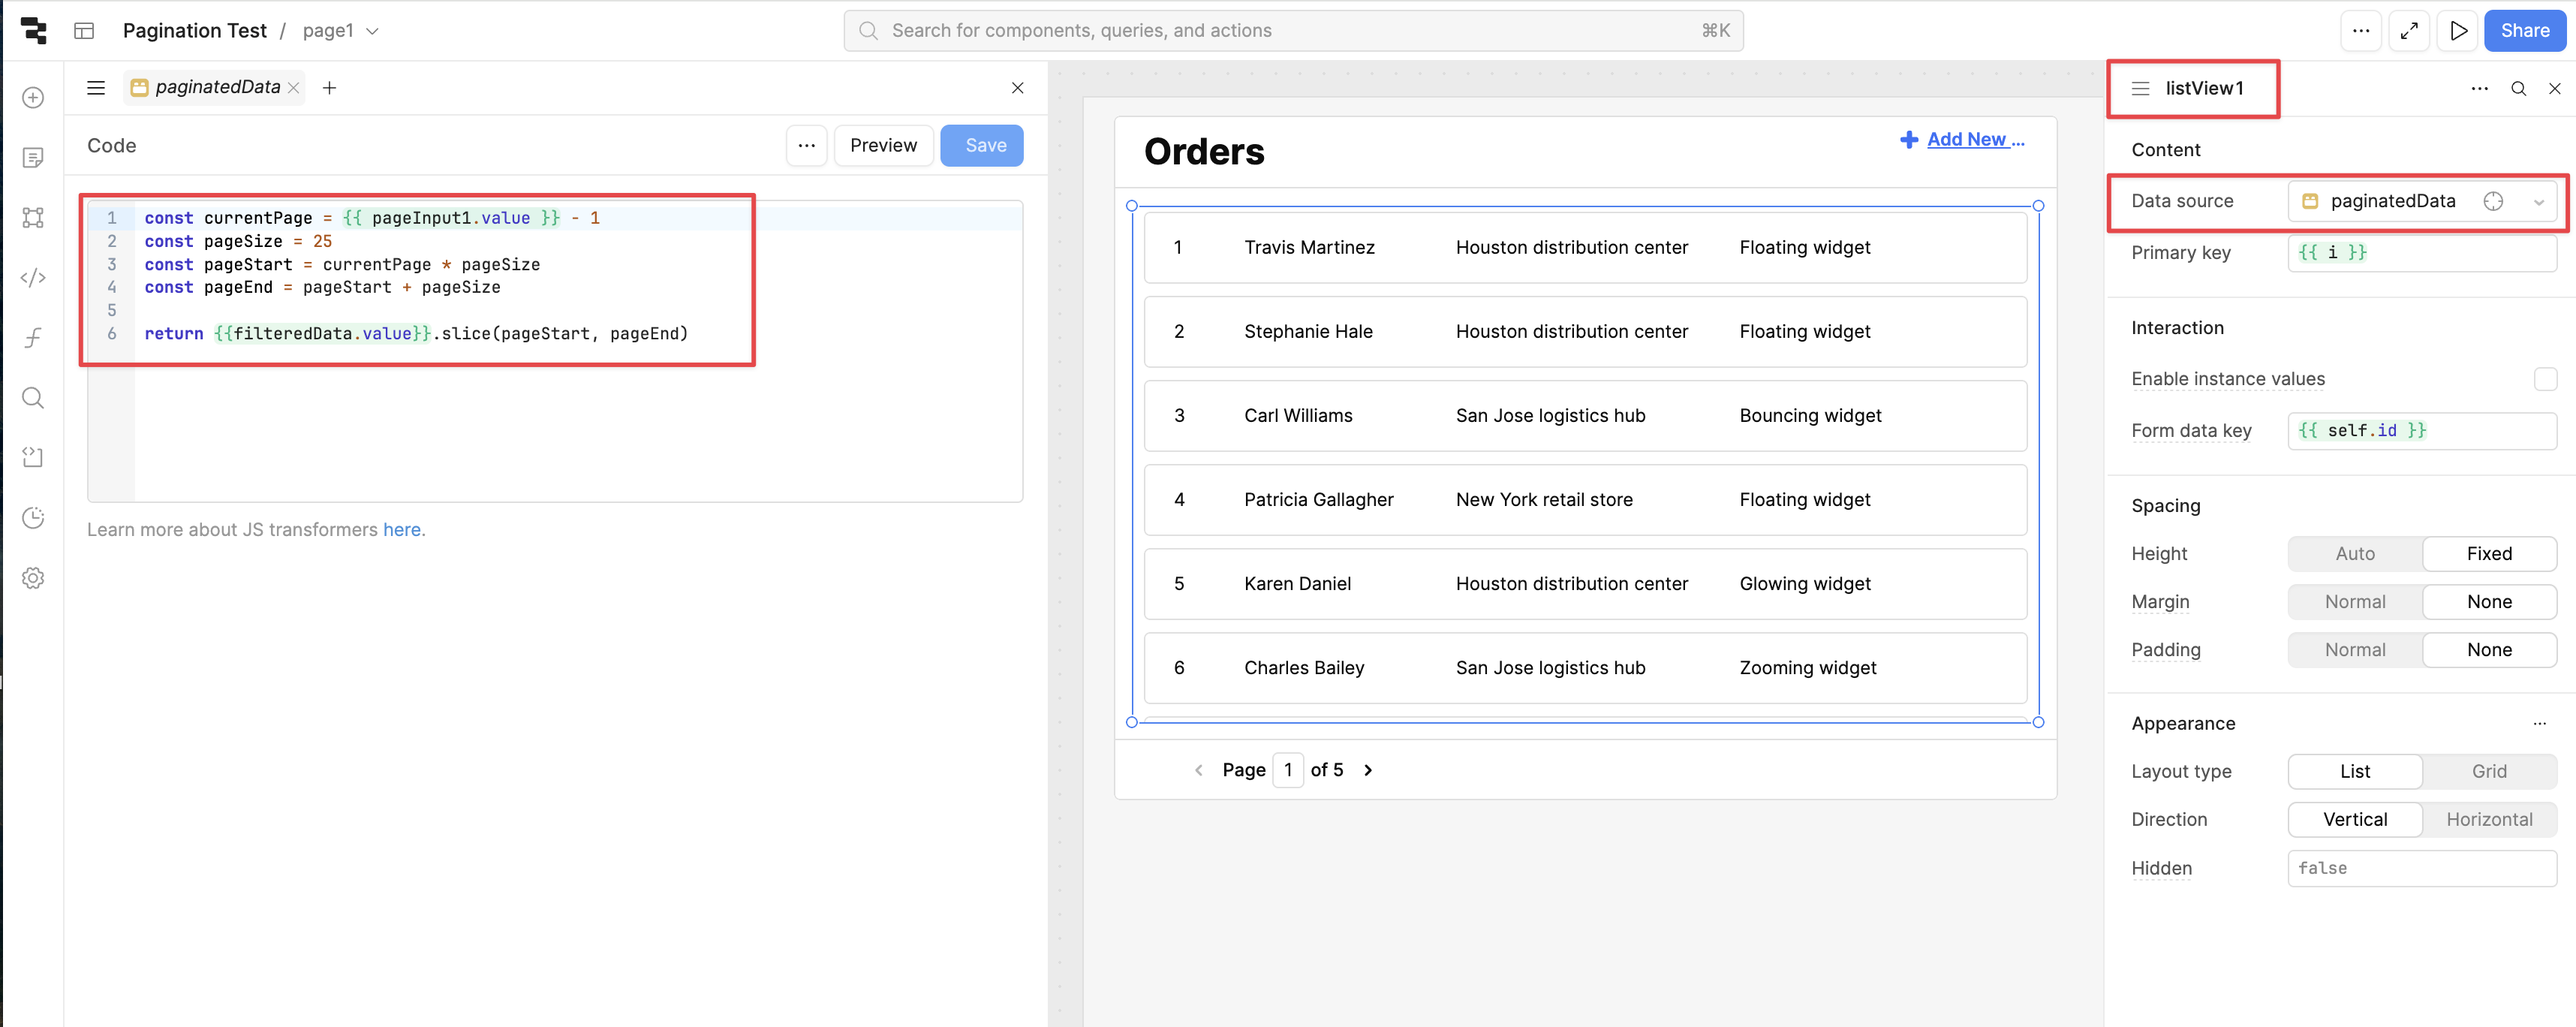The height and width of the screenshot is (1027, 2576).
Task: Click the inspector search magnifier icon
Action: tap(2518, 88)
